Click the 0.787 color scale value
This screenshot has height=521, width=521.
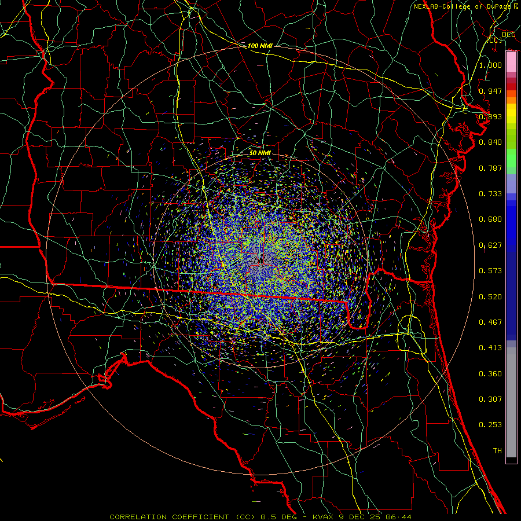pyautogui.click(x=490, y=168)
